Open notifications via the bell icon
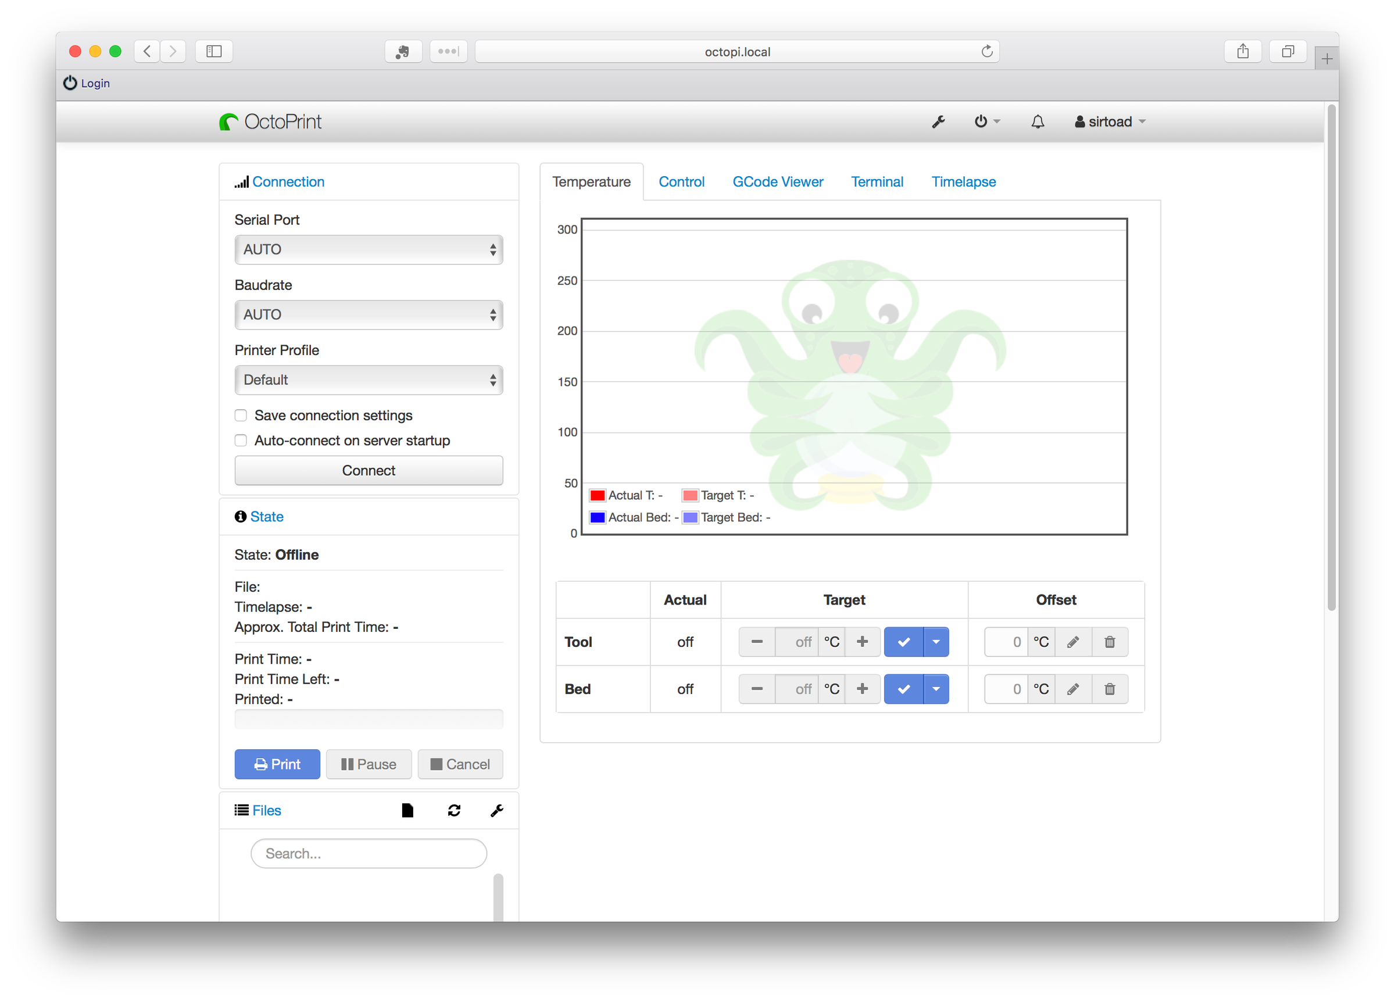Image resolution: width=1395 pixels, height=1002 pixels. [x=1037, y=121]
